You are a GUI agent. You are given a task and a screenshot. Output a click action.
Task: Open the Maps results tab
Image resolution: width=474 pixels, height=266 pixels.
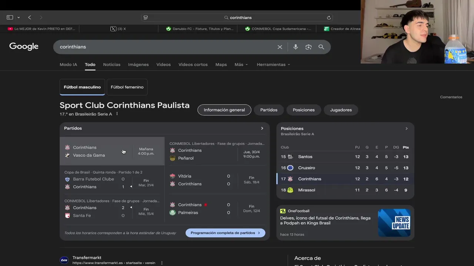click(x=221, y=64)
